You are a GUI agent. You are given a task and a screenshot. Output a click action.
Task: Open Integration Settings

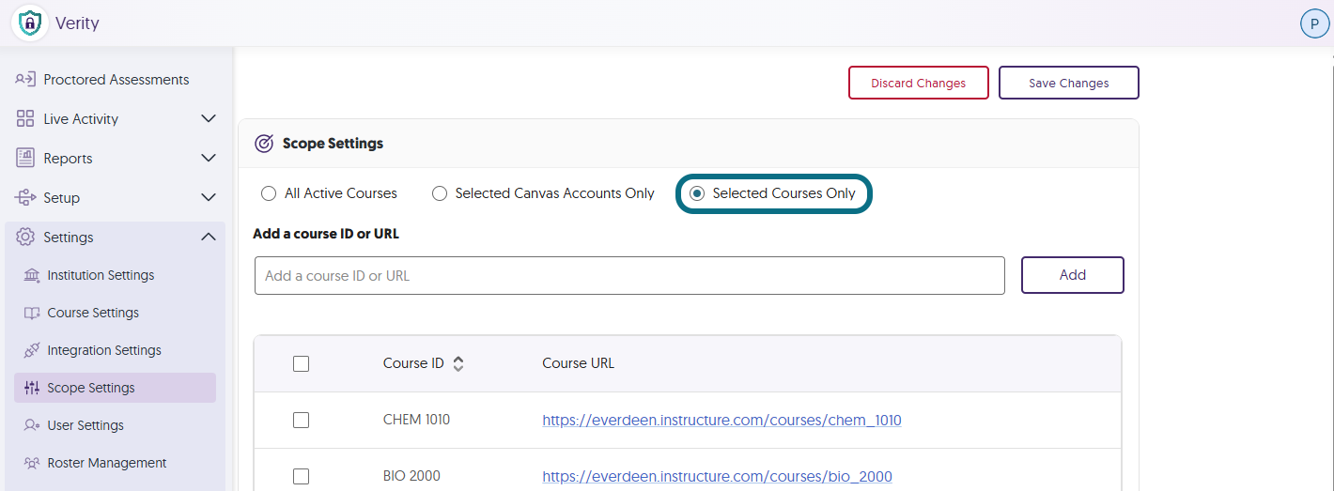tap(104, 350)
